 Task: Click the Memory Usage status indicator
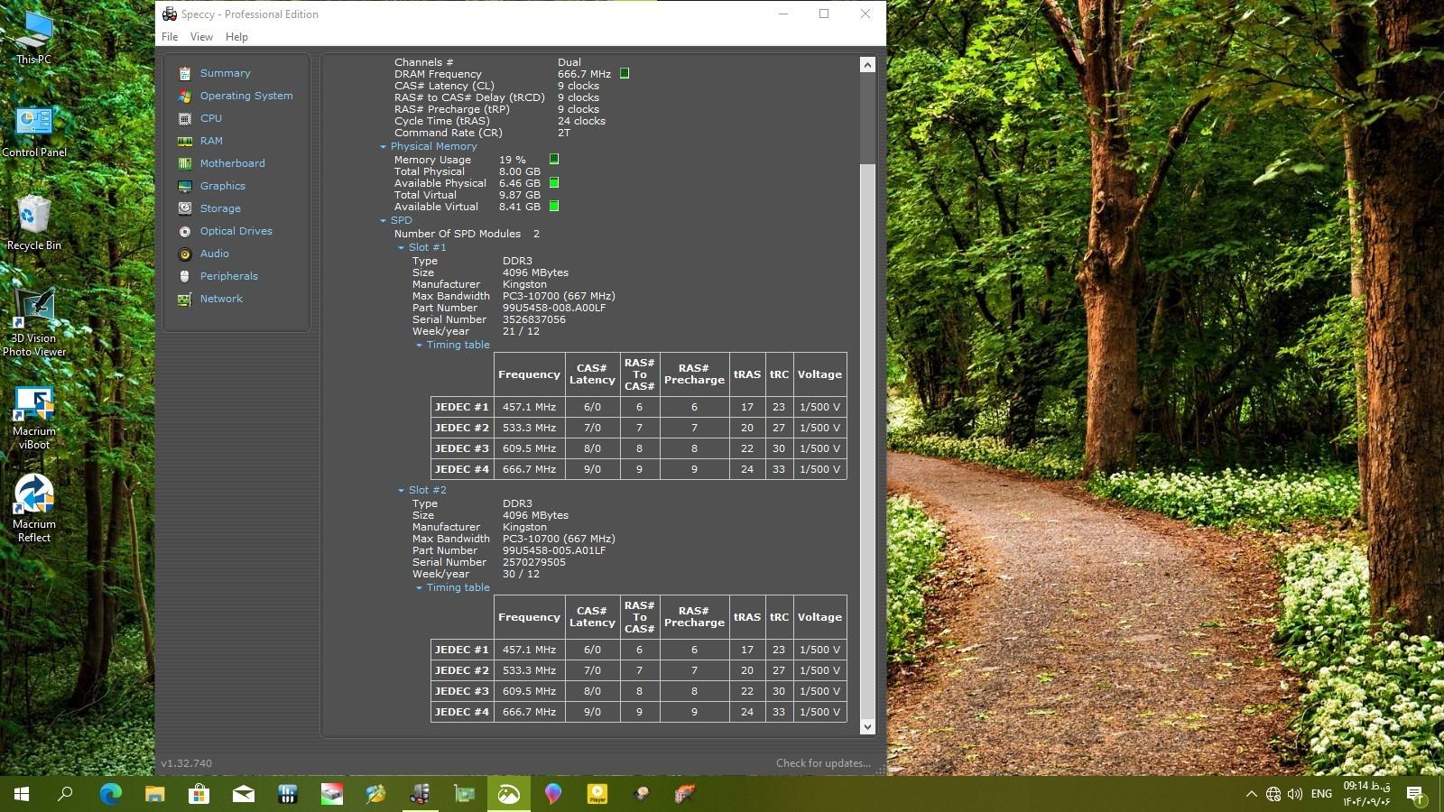click(x=554, y=160)
